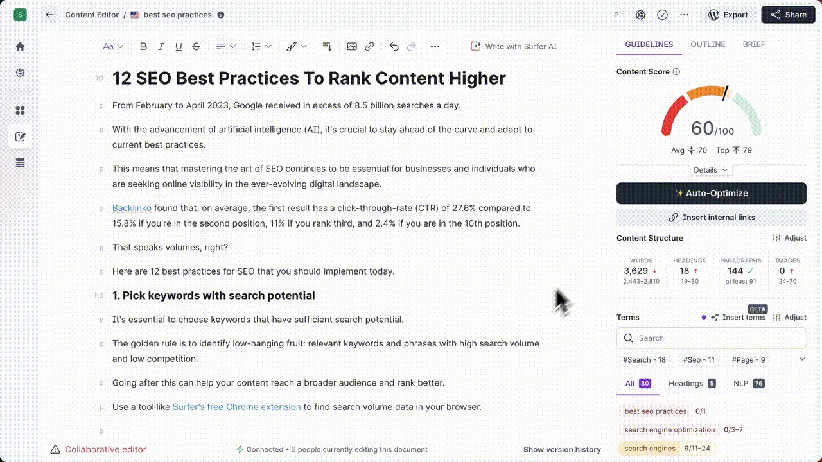
Task: Switch to the OUTLINE tab
Action: click(708, 44)
